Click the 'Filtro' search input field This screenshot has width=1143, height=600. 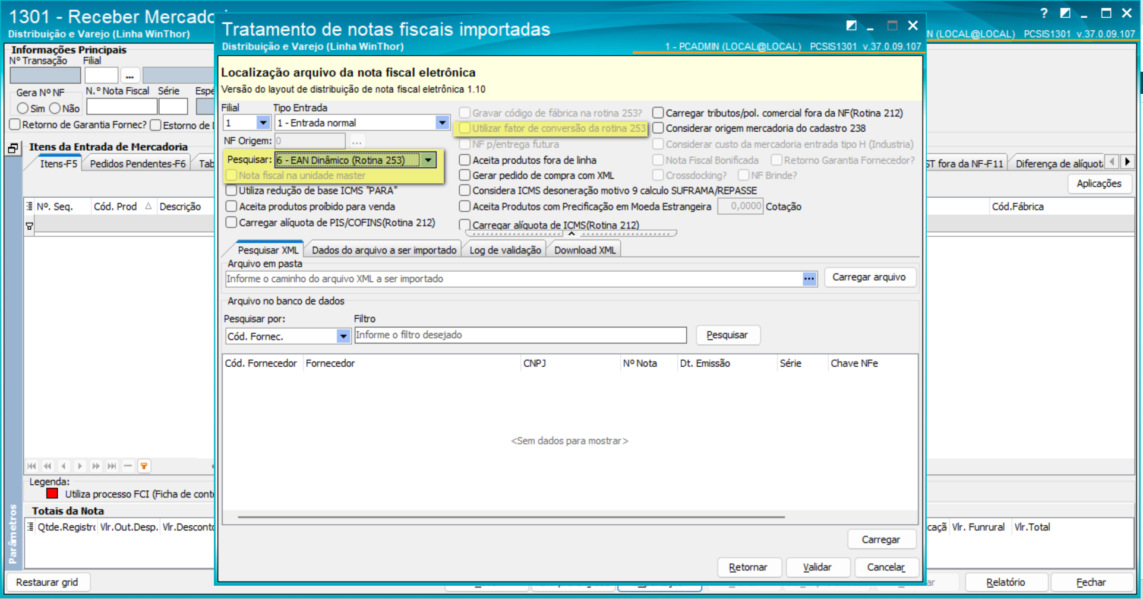tap(520, 335)
